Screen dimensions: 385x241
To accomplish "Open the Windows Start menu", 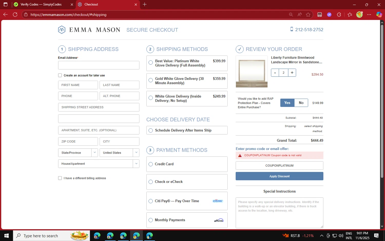I will click(6, 236).
